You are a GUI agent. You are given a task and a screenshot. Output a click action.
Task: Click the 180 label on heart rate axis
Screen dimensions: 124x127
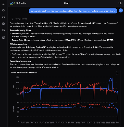pos(18,103)
